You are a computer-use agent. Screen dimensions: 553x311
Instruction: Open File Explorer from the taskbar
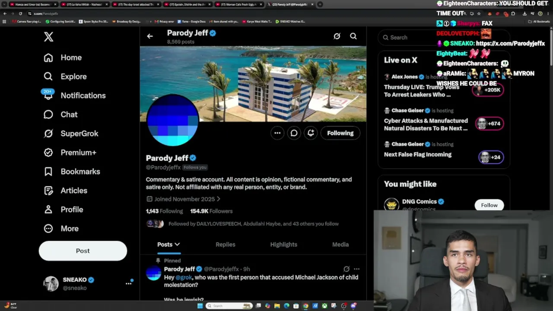277,306
